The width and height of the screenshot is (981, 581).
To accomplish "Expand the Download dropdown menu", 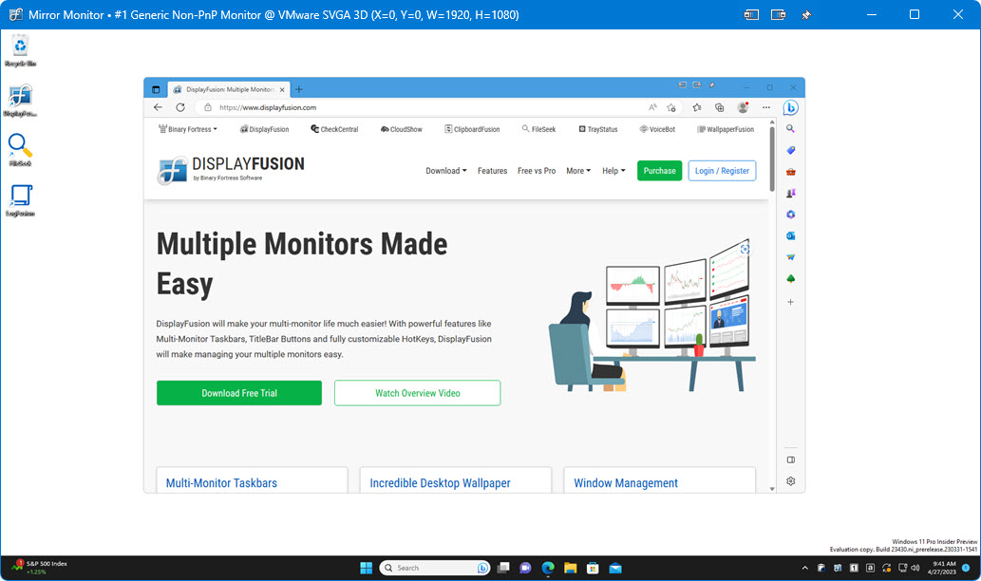I will (x=445, y=171).
